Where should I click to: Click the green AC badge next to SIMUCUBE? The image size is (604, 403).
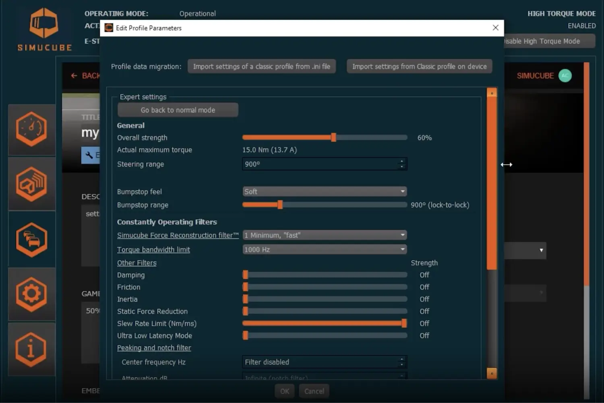tap(565, 76)
